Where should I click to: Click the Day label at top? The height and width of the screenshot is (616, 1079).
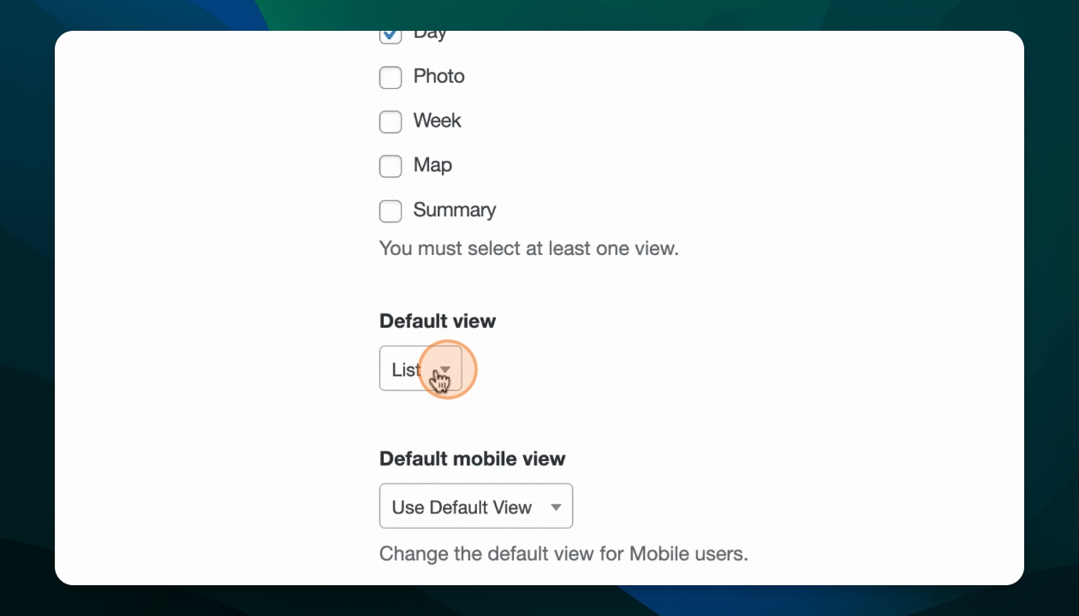[430, 35]
